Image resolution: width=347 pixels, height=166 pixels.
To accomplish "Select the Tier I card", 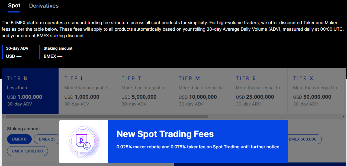I will tap(87, 91).
